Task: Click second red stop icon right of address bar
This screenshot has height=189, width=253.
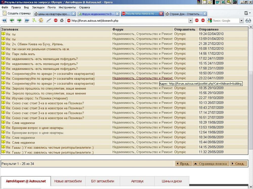Action: tap(203, 20)
